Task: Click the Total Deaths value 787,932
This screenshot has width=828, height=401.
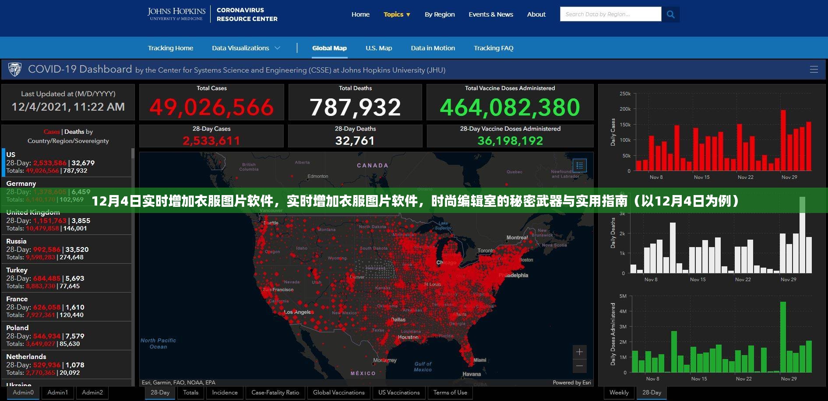Action: (x=355, y=108)
